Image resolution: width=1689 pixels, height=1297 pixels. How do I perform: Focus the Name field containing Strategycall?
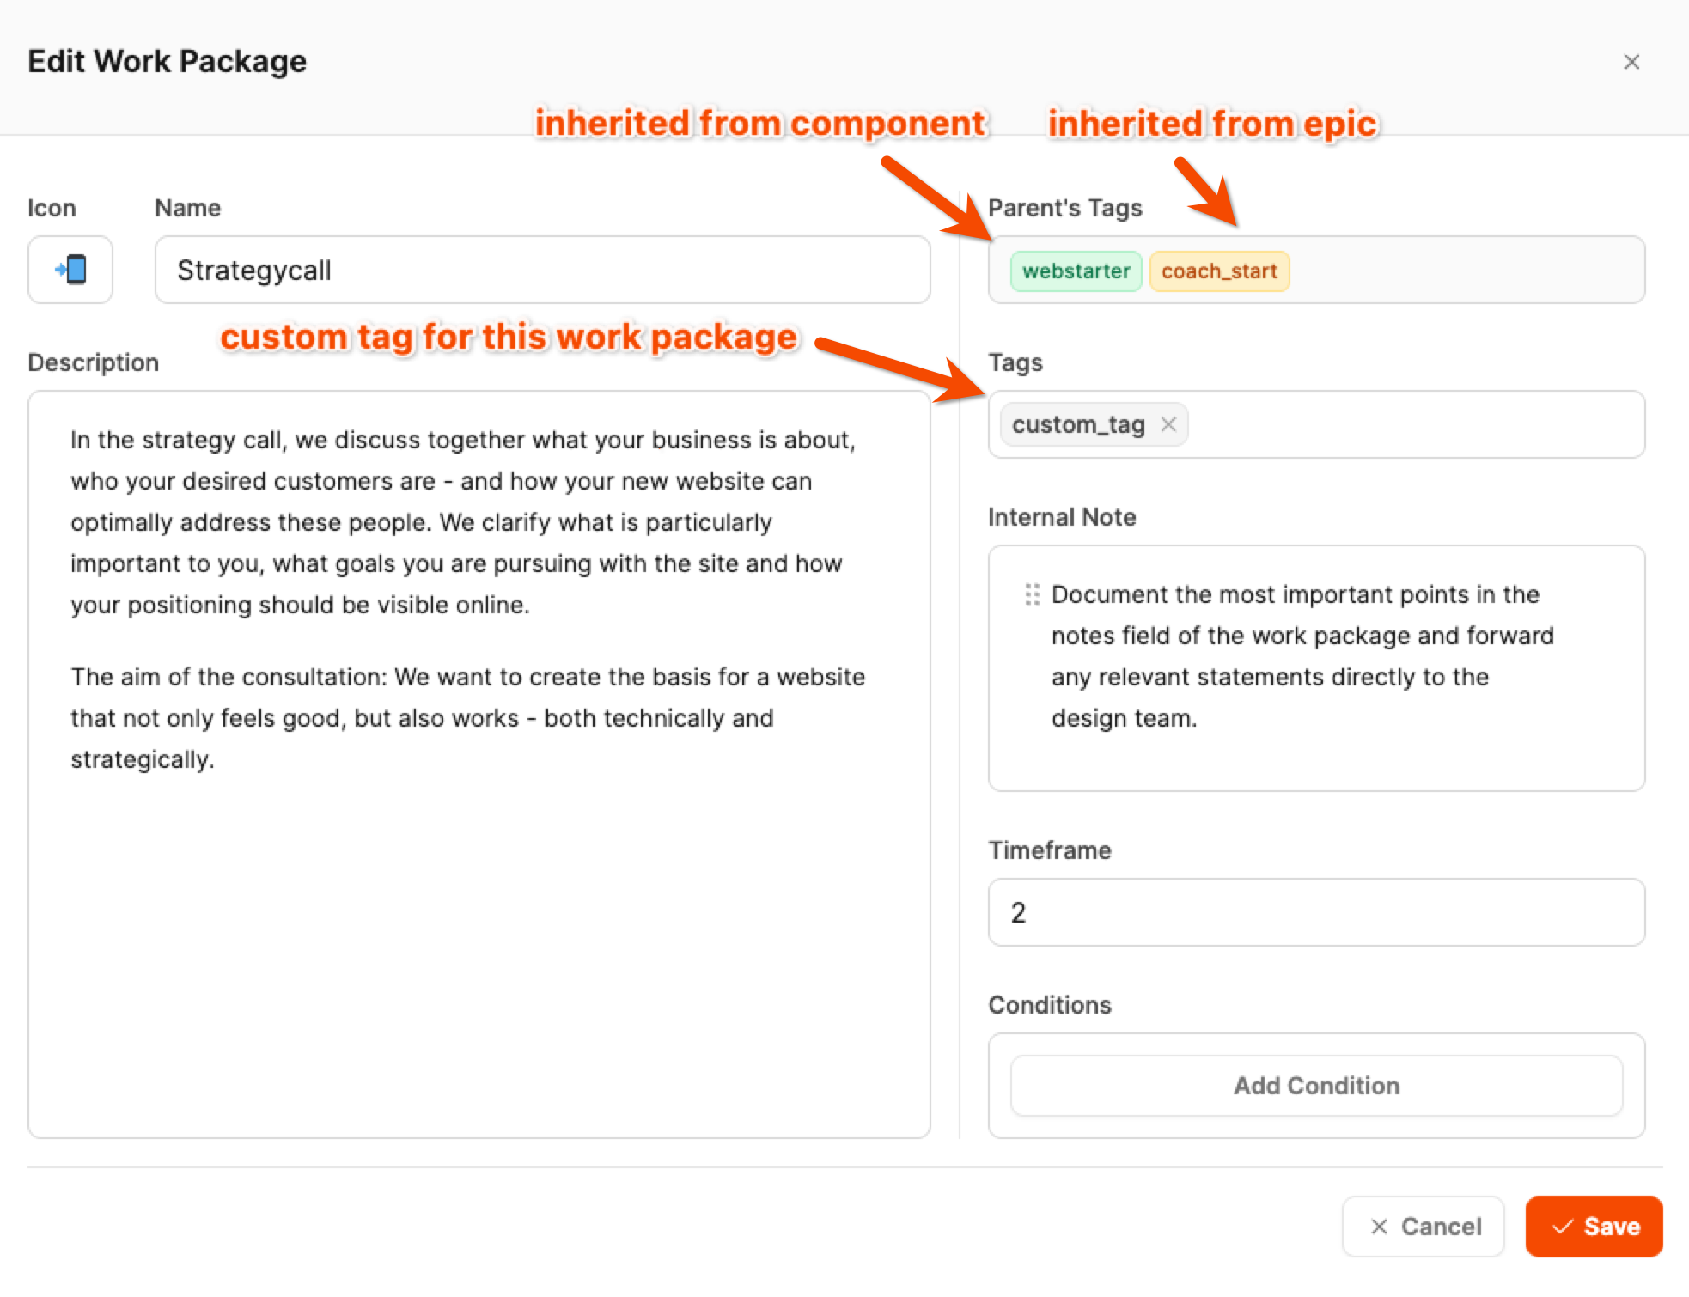click(x=541, y=270)
